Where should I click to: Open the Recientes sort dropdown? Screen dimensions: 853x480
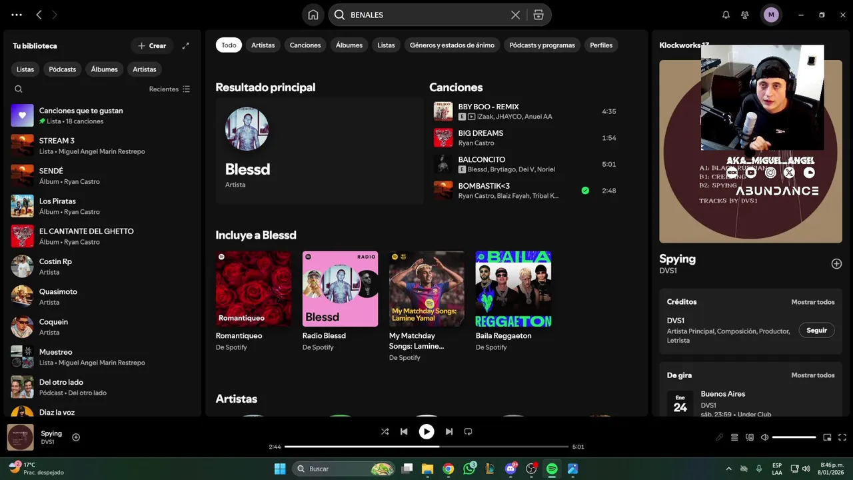(169, 89)
